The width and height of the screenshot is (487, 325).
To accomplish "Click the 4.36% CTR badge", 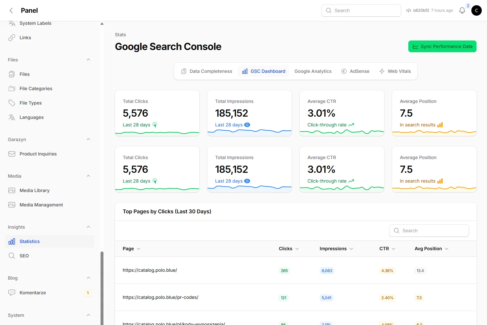I will tap(387, 270).
